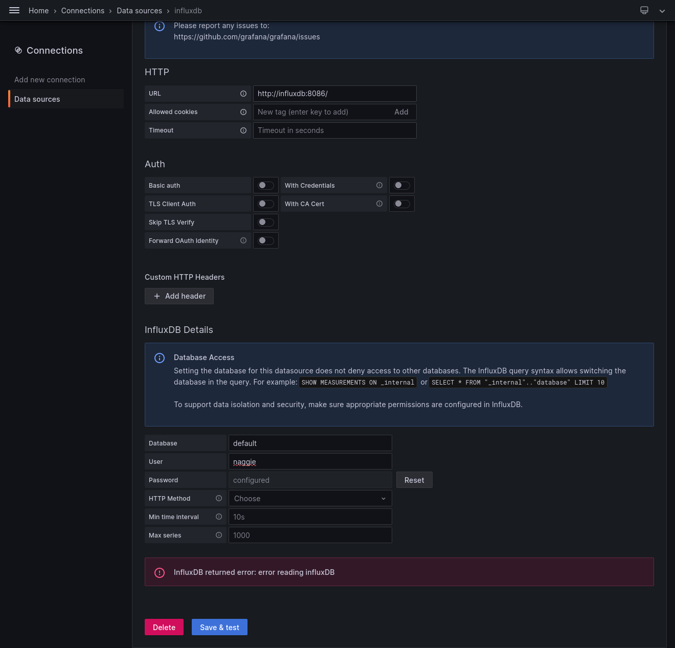Click the GitHub issues URL text
The image size is (675, 648).
tap(247, 37)
